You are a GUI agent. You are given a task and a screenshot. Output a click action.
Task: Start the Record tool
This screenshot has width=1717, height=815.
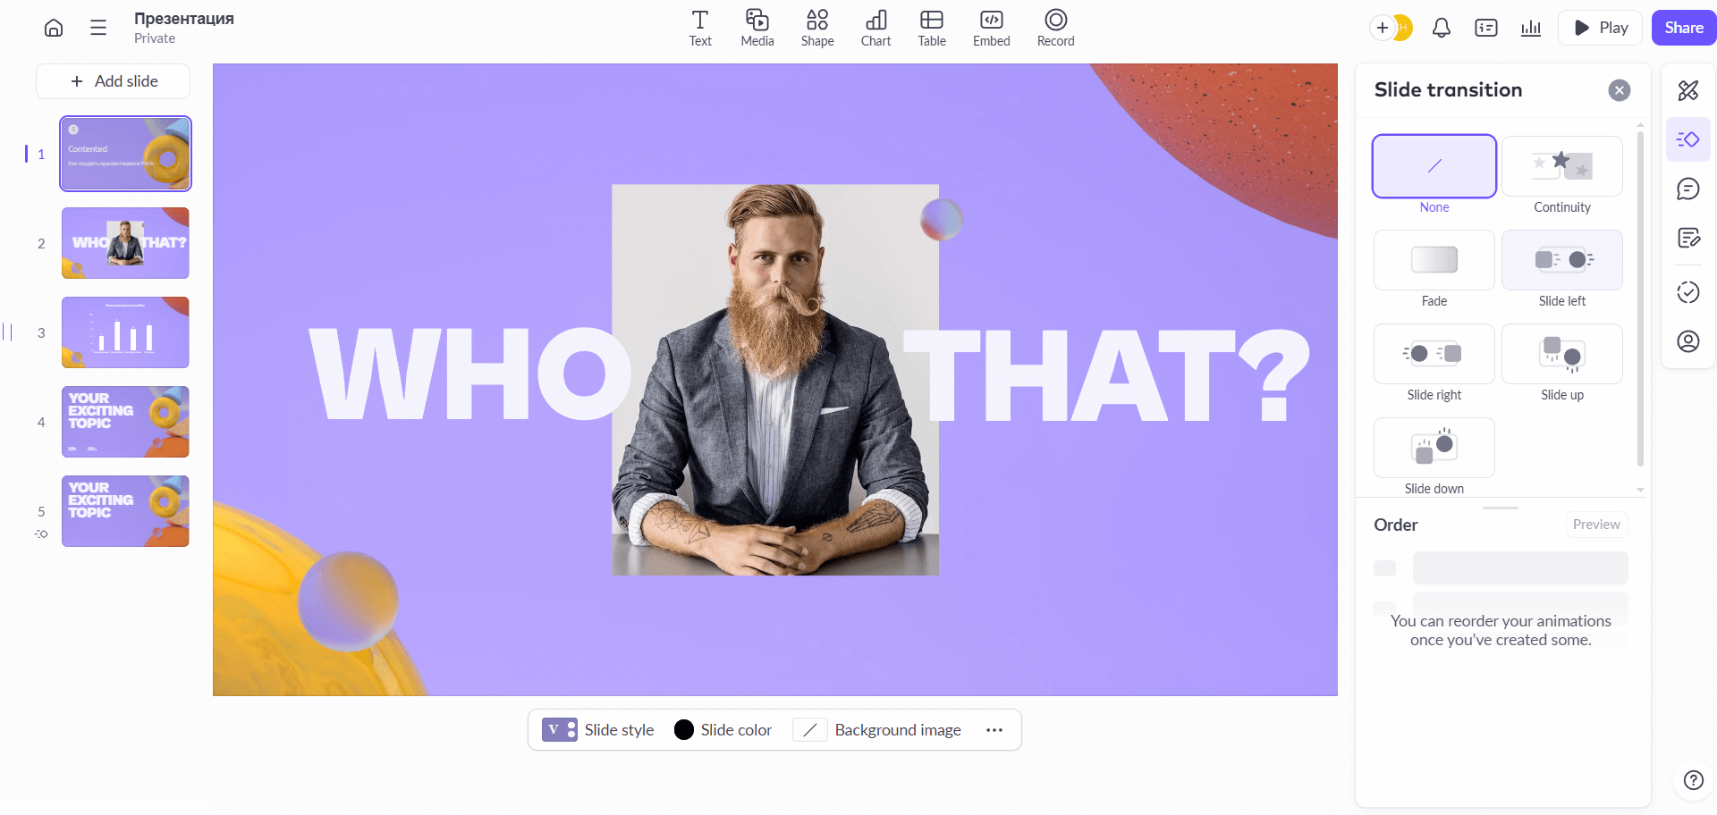pyautogui.click(x=1056, y=28)
